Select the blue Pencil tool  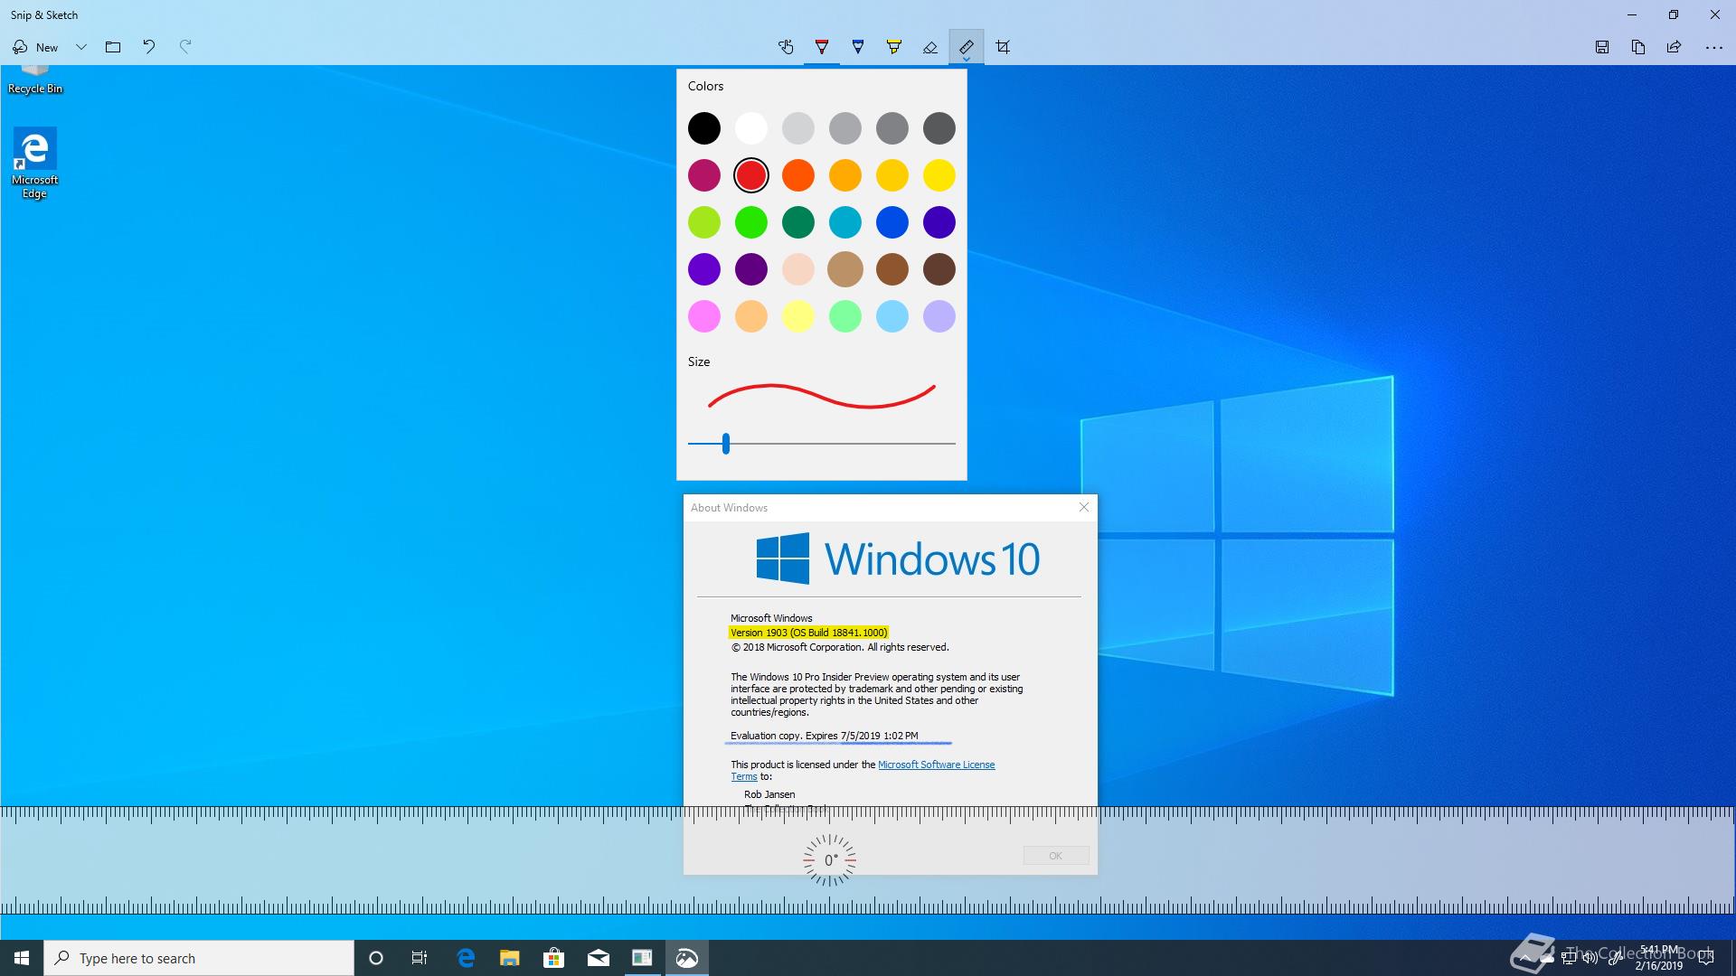[x=858, y=47]
